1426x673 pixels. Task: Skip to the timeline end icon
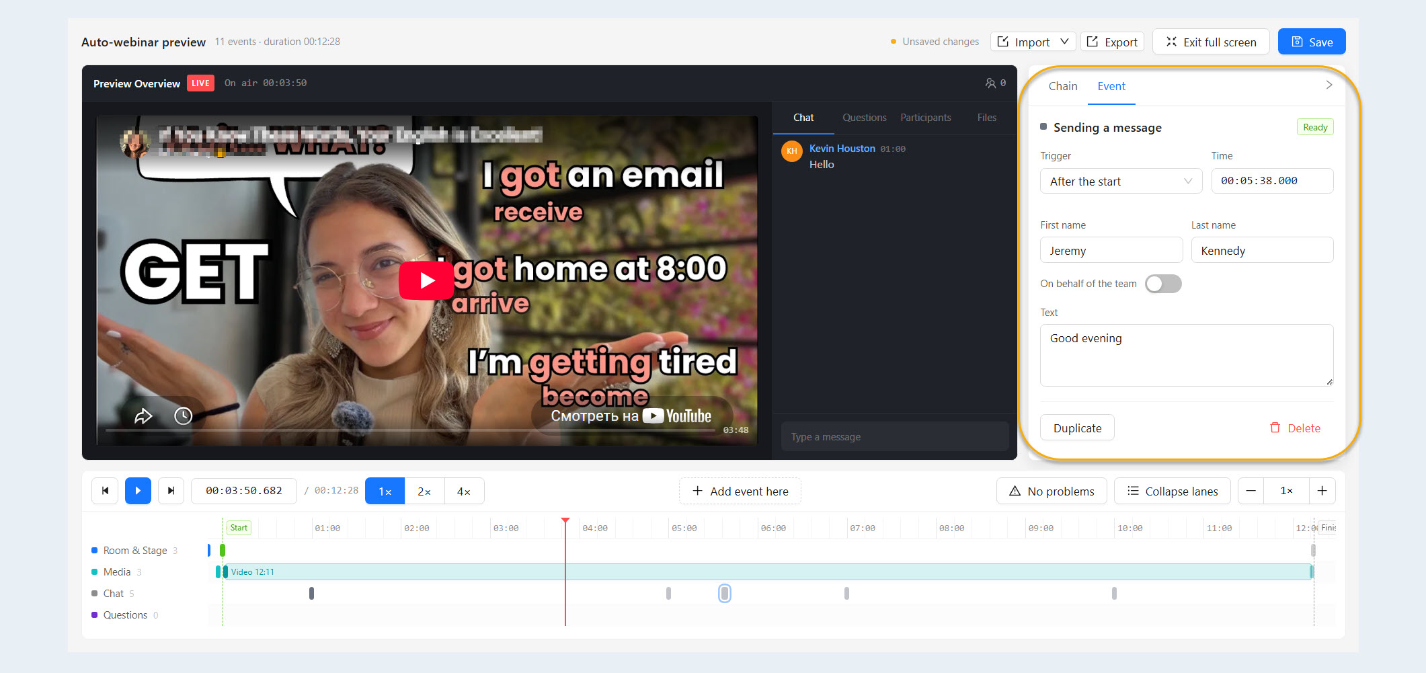click(x=171, y=491)
